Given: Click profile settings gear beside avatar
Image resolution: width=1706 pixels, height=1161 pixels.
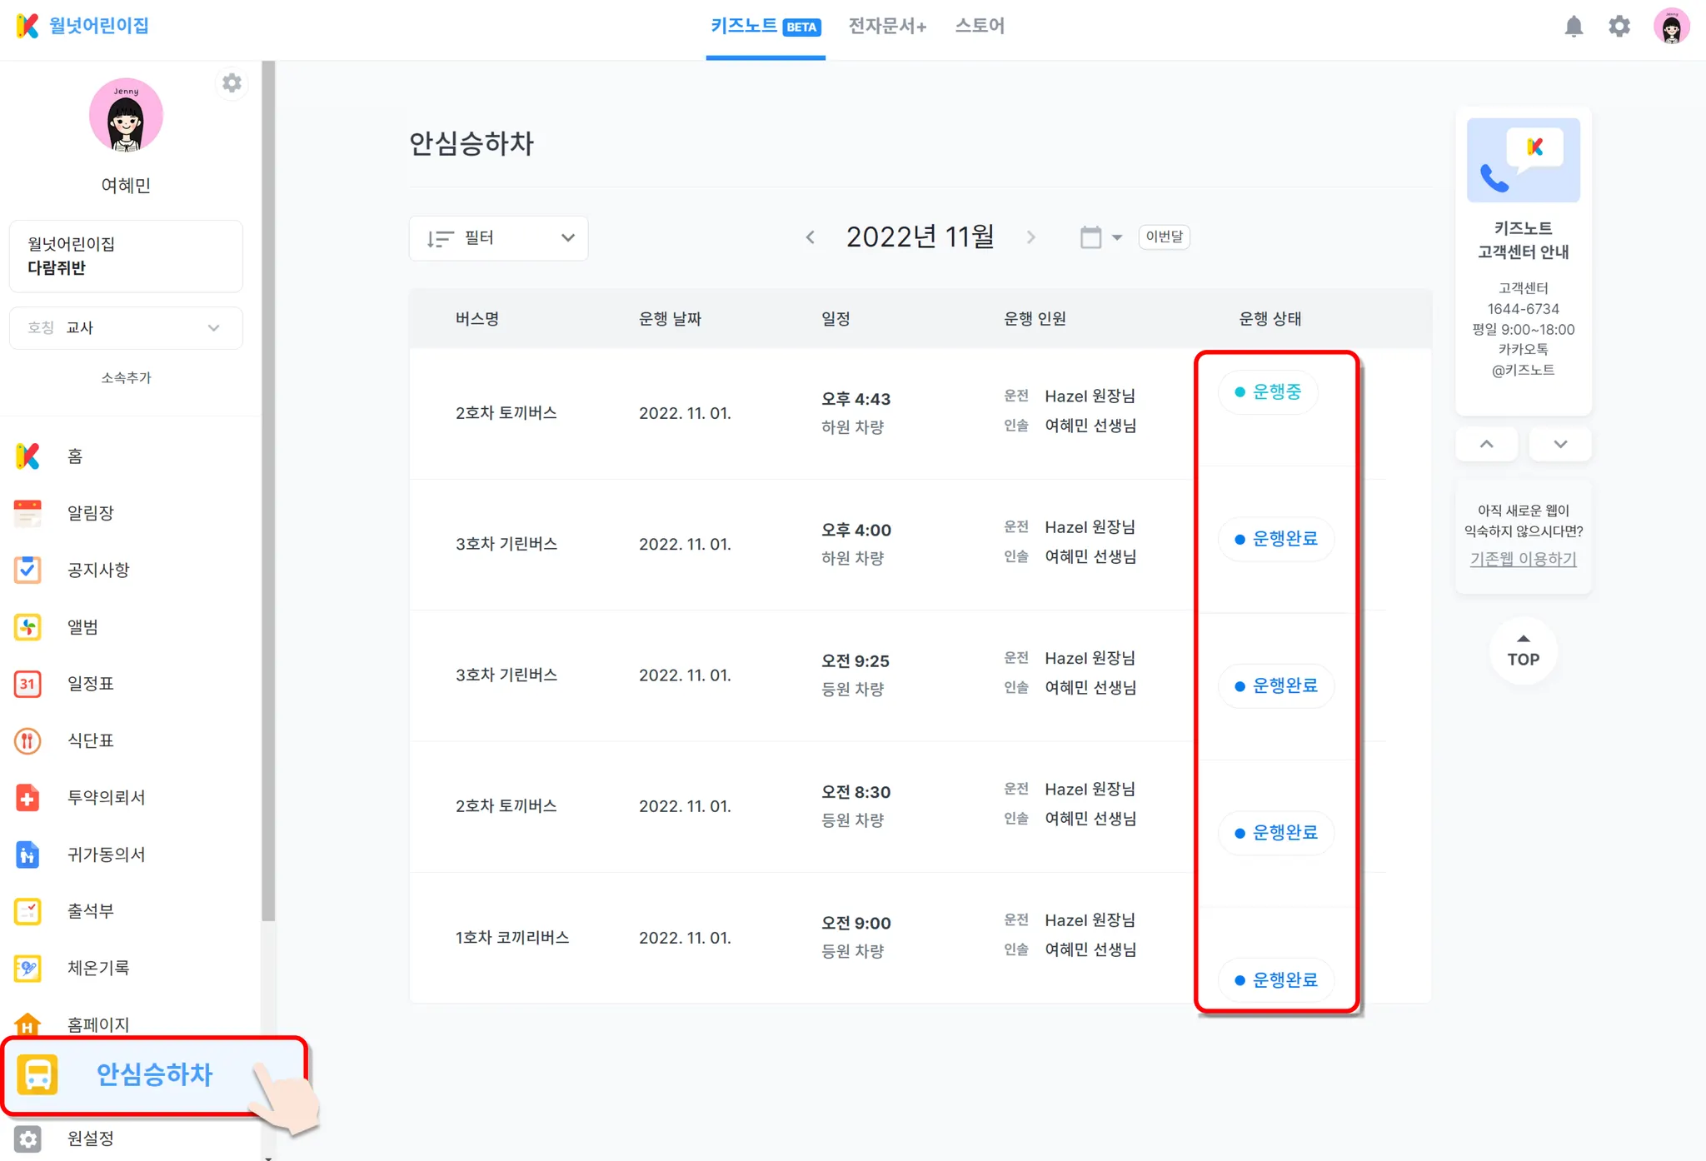Looking at the screenshot, I should [232, 83].
